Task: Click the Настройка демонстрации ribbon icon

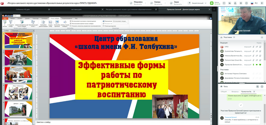Action: pyautogui.click(x=43, y=24)
